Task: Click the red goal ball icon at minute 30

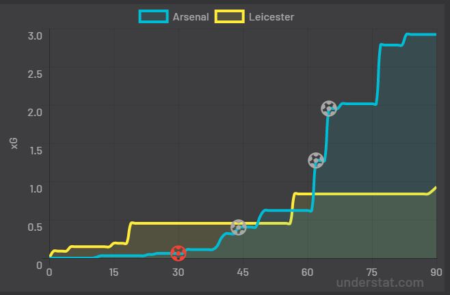Action: tap(178, 253)
